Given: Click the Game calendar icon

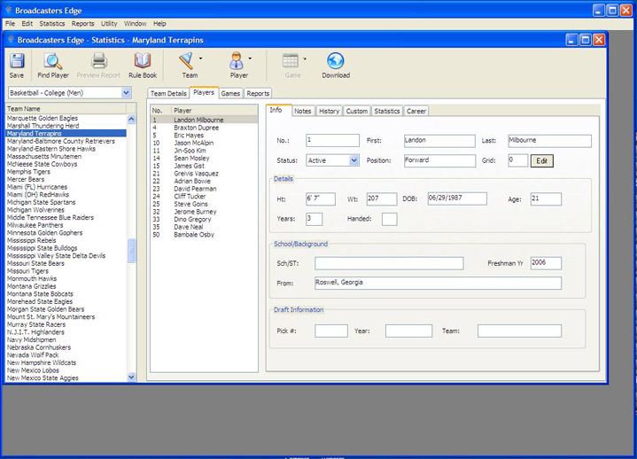Looking at the screenshot, I should tap(290, 61).
